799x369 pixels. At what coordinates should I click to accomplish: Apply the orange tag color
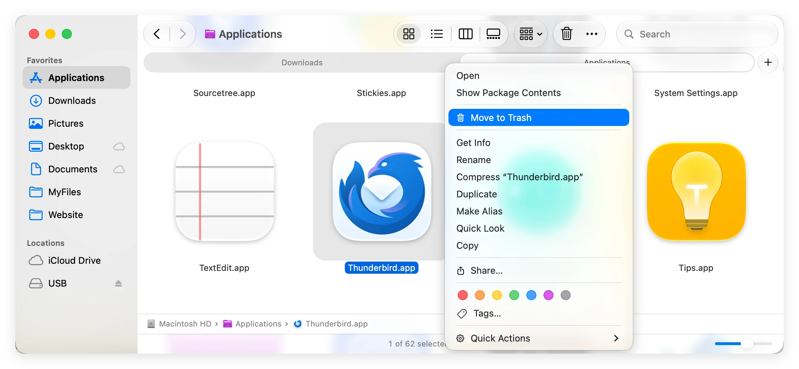click(480, 295)
